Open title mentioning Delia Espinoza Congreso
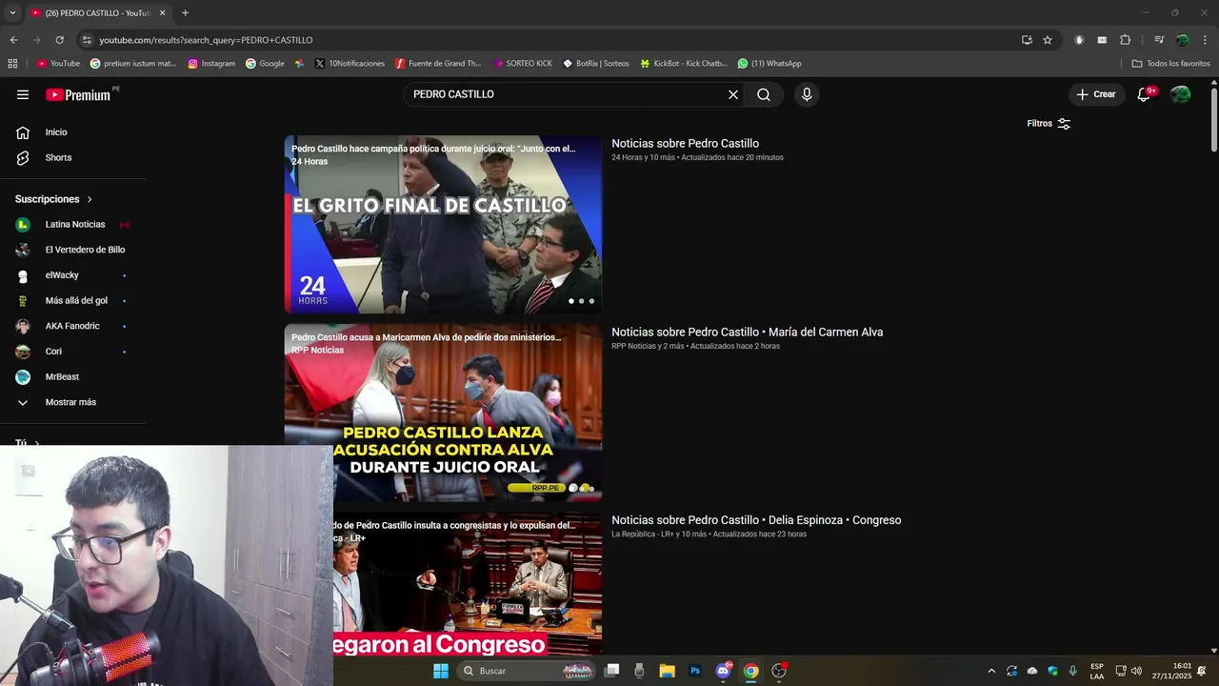Screen dimensions: 1219x686 tap(756, 520)
